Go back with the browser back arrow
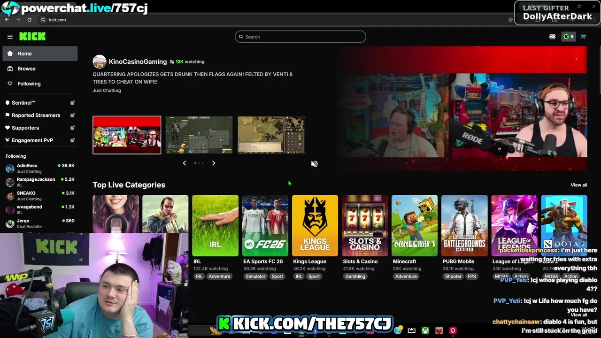601x338 pixels. [7, 20]
